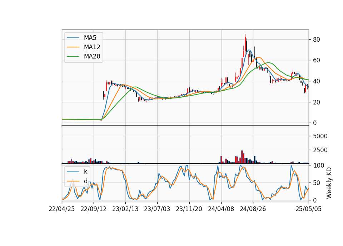Click the price axis value 20
Image resolution: width=343 pixels, height=246 pixels.
click(x=316, y=102)
